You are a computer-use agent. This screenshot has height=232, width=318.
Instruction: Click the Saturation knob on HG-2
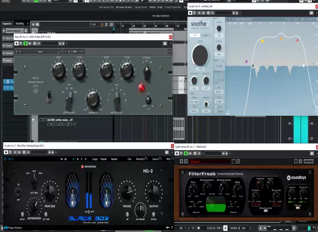[x=34, y=207]
